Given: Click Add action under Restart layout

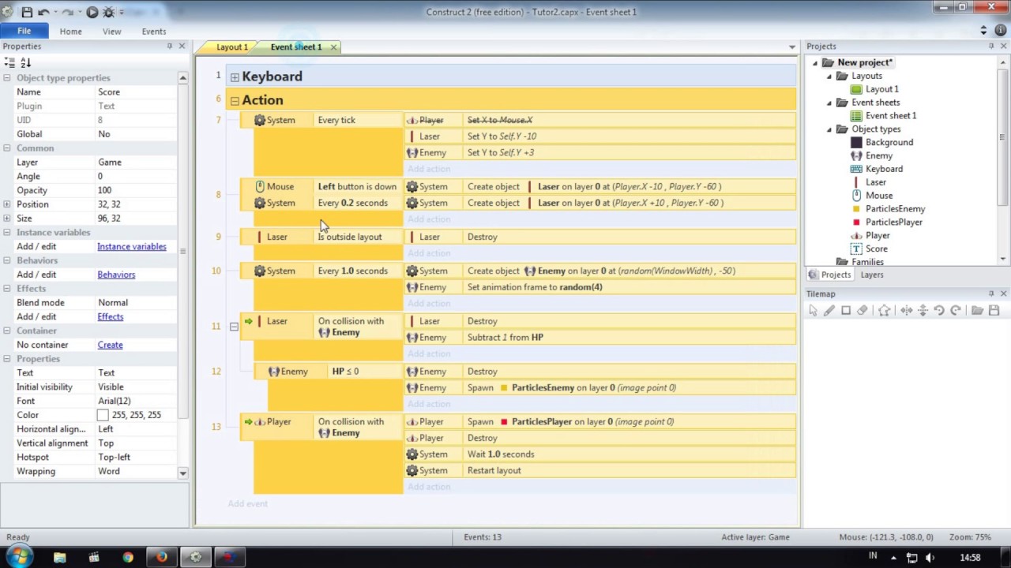Looking at the screenshot, I should click(429, 487).
